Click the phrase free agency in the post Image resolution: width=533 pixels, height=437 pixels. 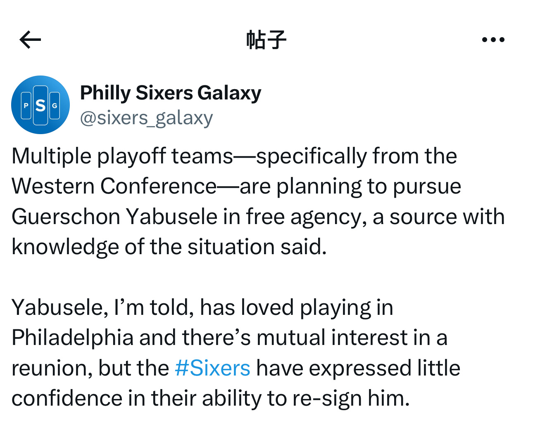coord(306,217)
